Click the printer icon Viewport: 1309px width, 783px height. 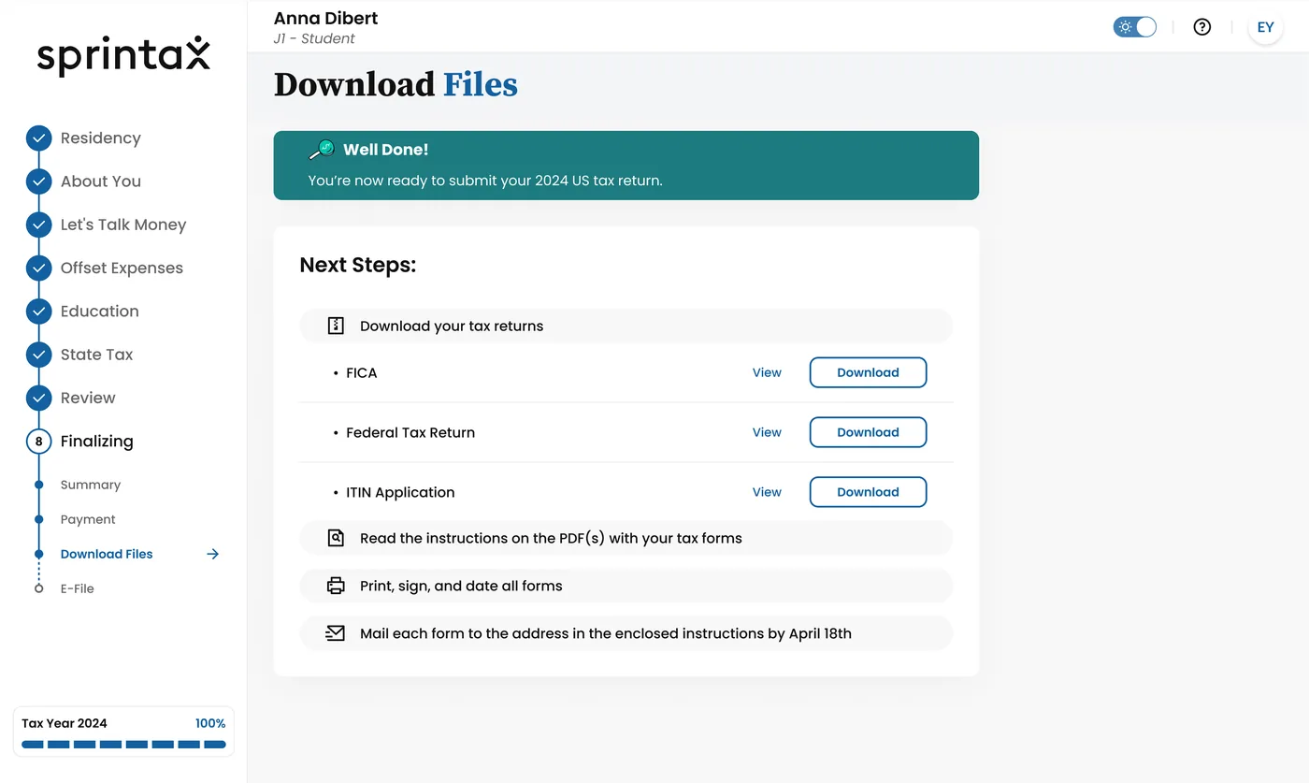336,586
